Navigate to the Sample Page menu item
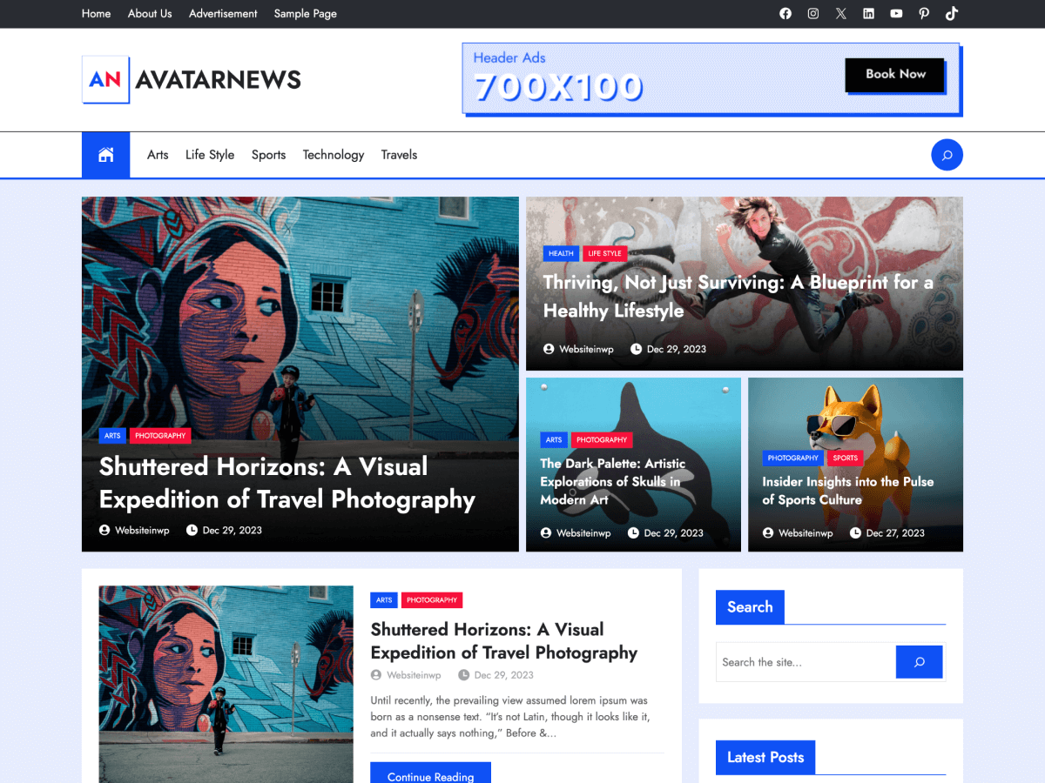The width and height of the screenshot is (1045, 783). [x=305, y=13]
